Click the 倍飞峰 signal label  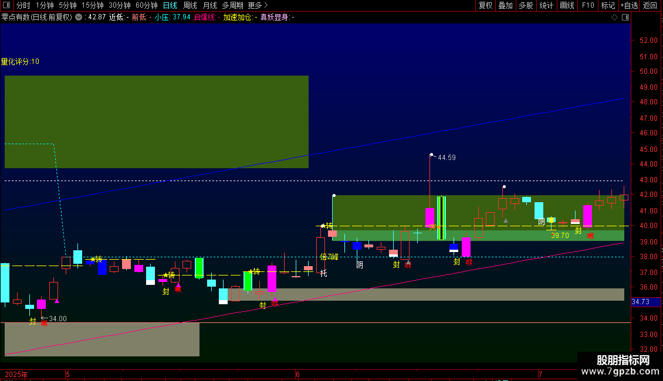[x=329, y=257]
